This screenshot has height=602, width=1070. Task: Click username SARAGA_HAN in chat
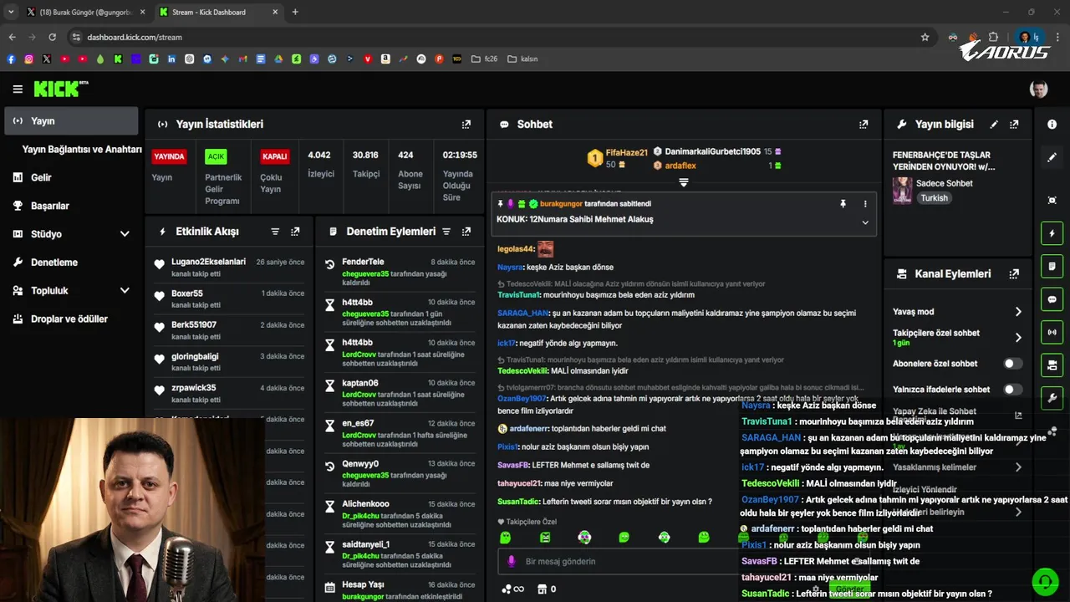(522, 314)
